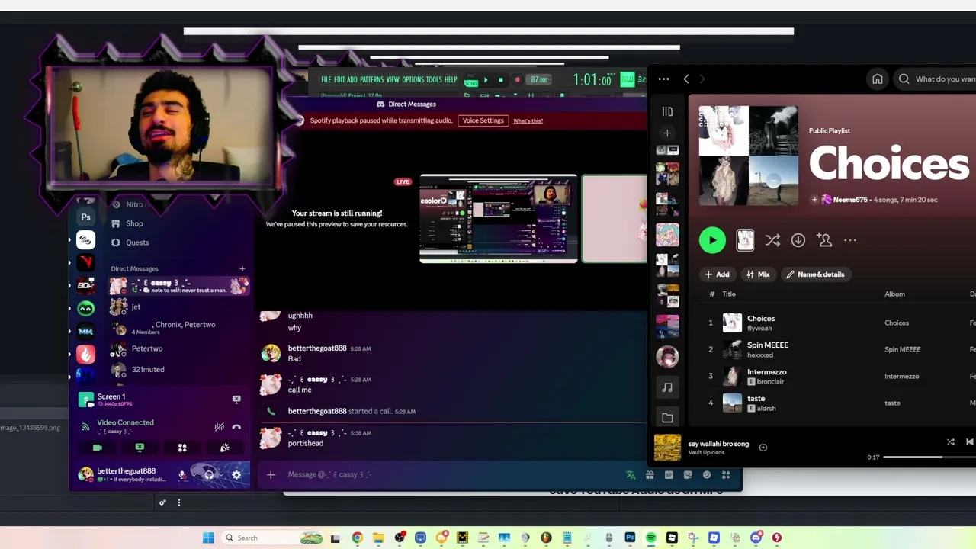Click the Spotify search field

coord(938,79)
